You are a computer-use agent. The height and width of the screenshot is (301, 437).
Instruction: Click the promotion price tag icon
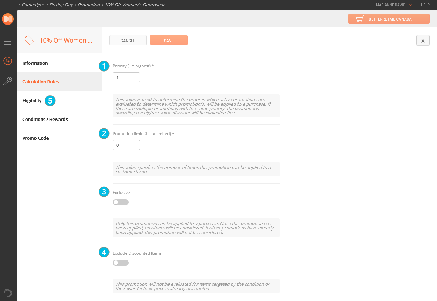tap(29, 40)
